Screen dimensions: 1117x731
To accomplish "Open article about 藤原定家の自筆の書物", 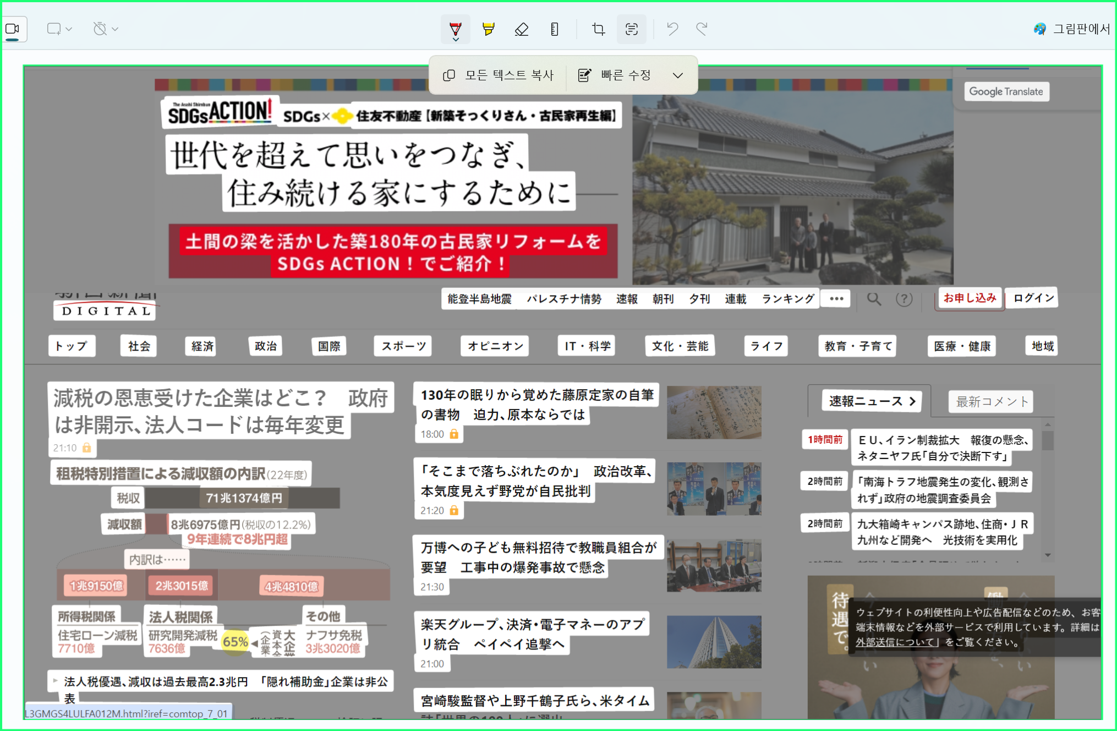I will pos(536,405).
